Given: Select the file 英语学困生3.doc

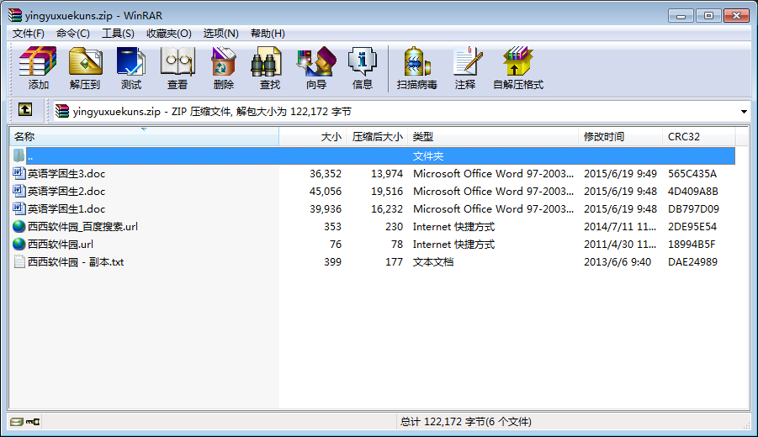Looking at the screenshot, I should click(x=66, y=173).
